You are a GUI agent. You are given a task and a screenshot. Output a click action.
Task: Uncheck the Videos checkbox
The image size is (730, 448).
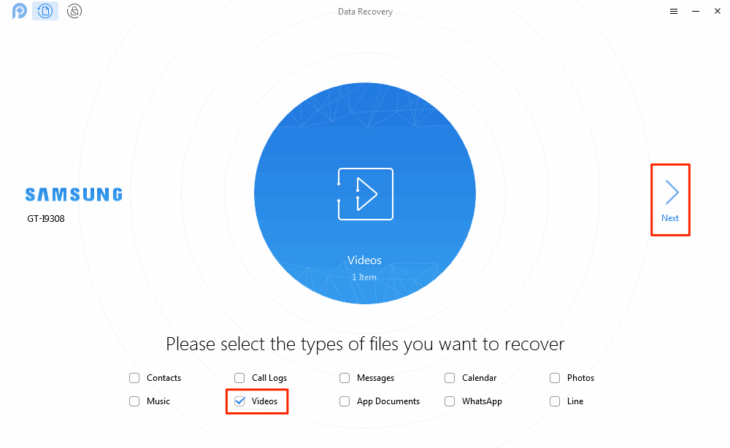click(x=239, y=401)
